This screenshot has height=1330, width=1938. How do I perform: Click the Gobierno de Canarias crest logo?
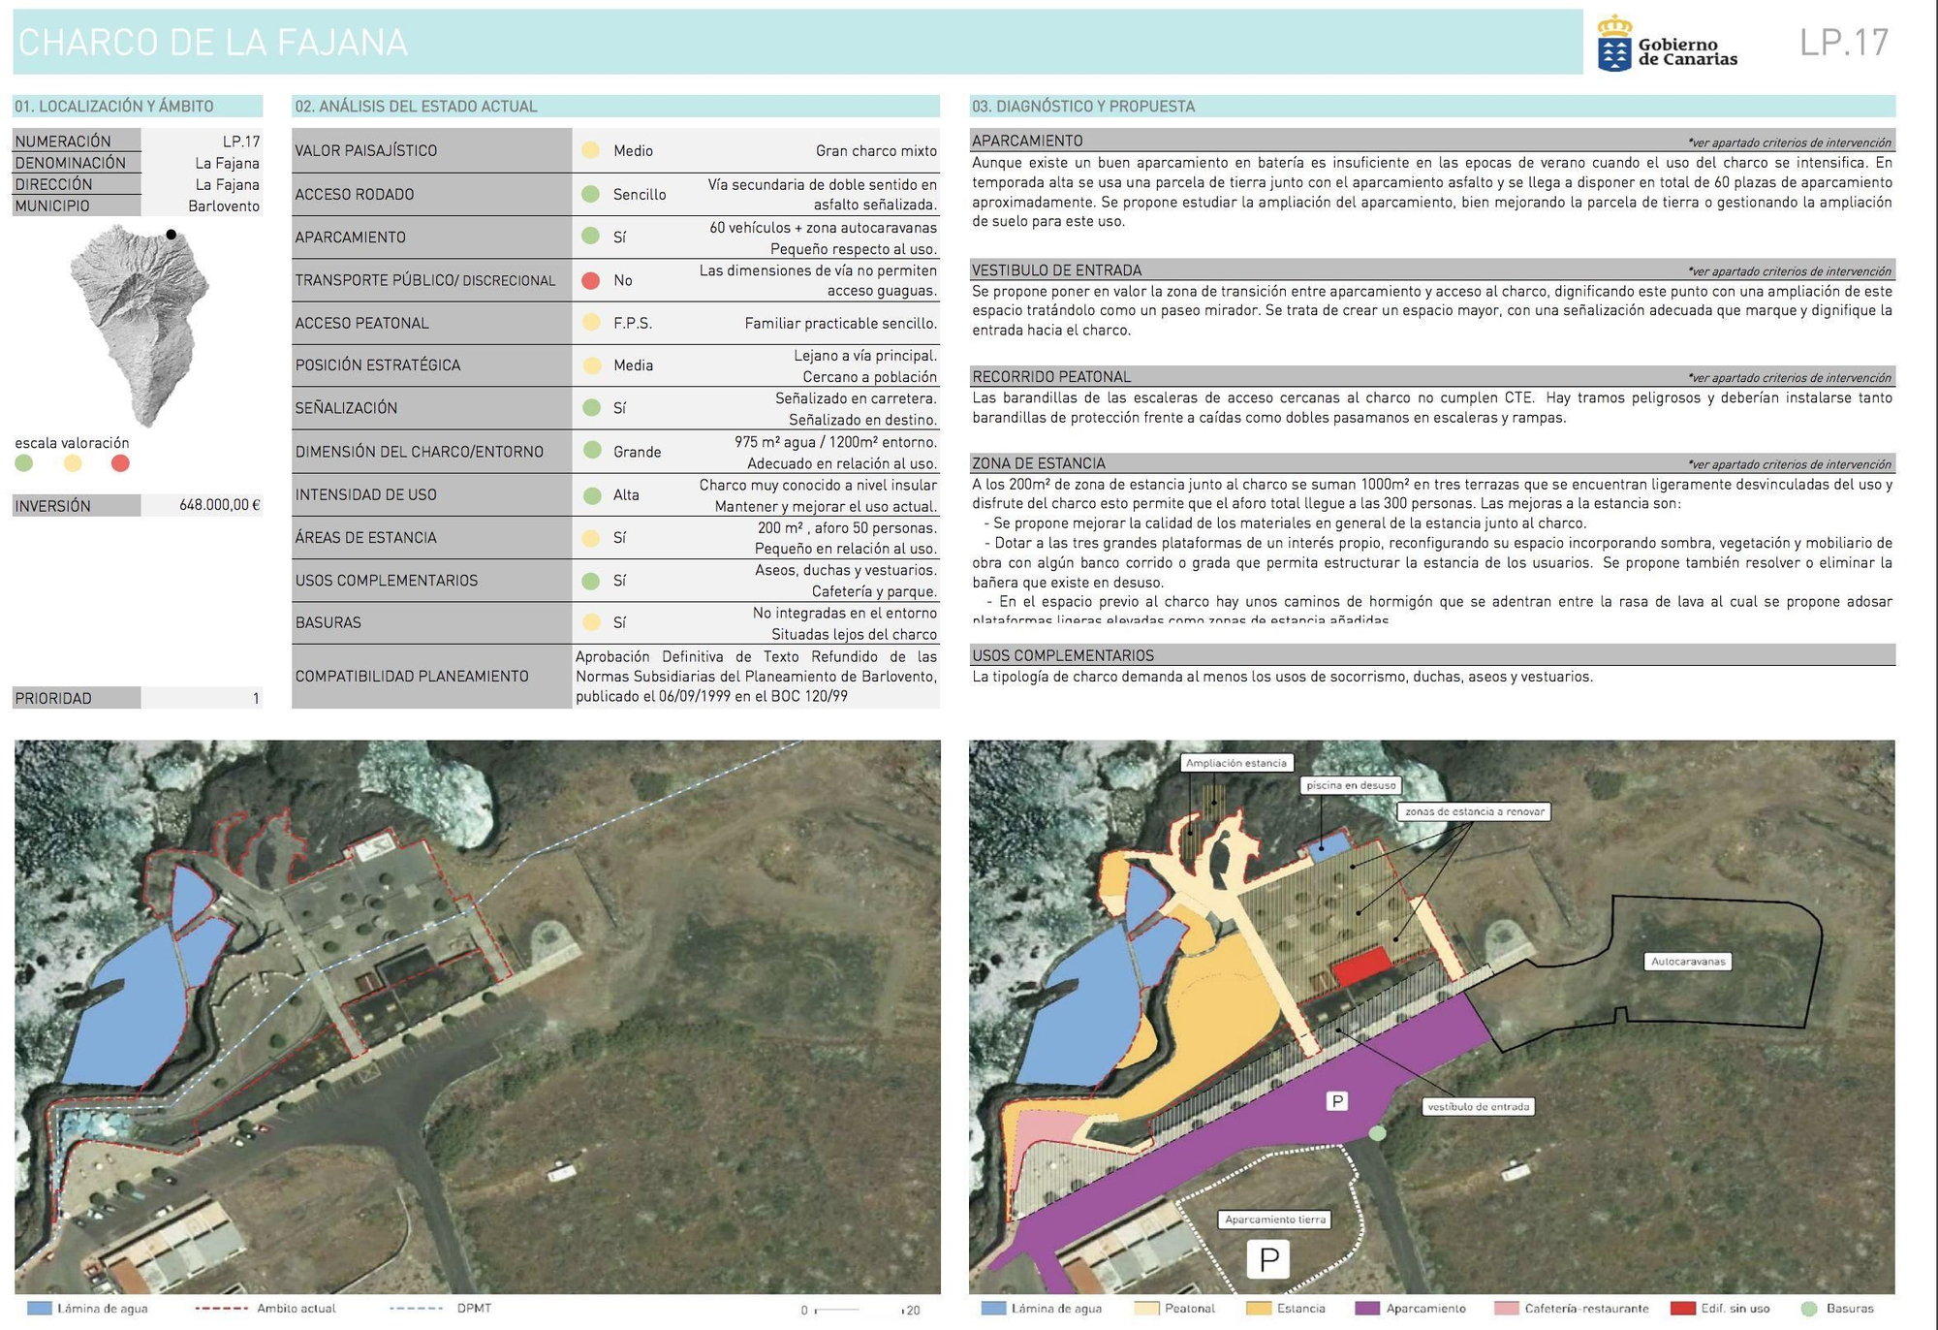(1613, 44)
